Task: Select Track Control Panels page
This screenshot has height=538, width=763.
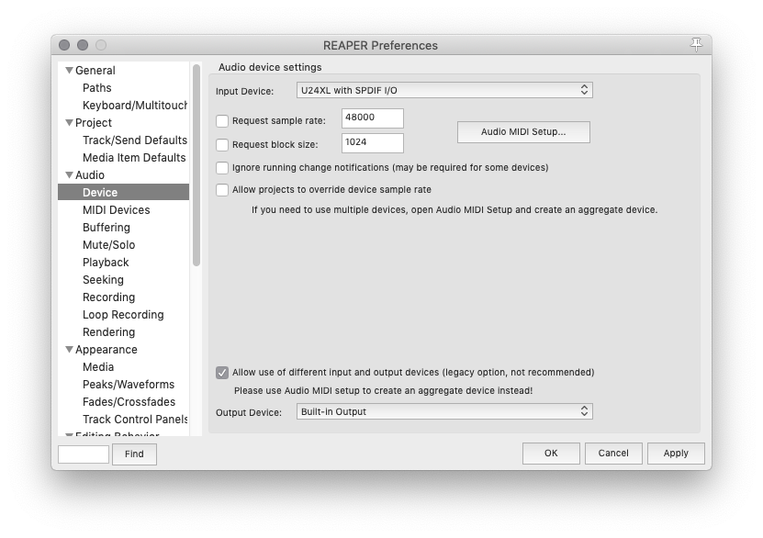Action: (x=135, y=420)
